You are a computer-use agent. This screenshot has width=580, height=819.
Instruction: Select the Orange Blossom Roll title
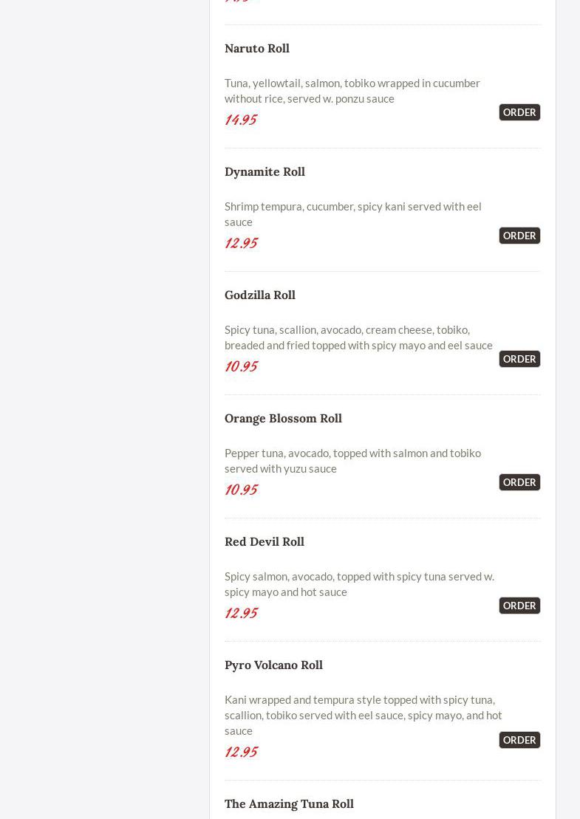pyautogui.click(x=283, y=418)
